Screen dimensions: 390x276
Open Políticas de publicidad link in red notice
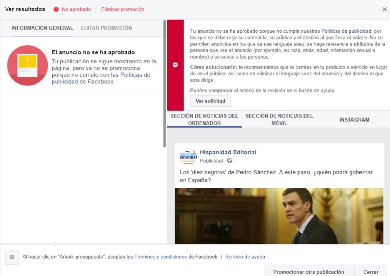point(346,31)
